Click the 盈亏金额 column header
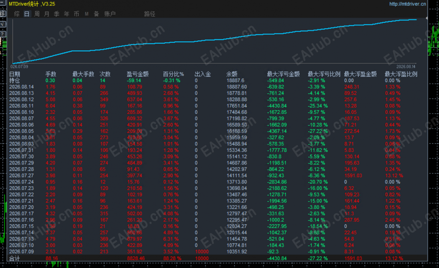 137,74
